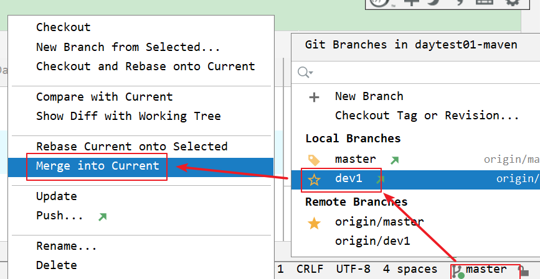Open the CRLF line separator selector
The image size is (540, 279).
click(x=310, y=270)
